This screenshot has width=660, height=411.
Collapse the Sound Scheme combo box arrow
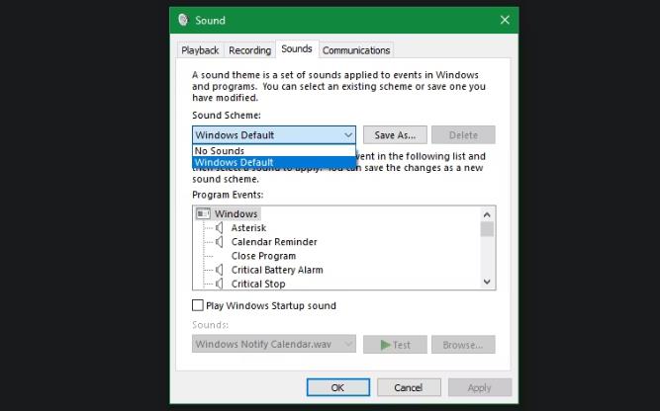point(348,135)
